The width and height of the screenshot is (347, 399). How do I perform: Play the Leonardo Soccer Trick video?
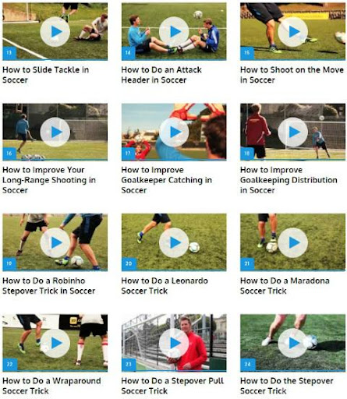174,242
